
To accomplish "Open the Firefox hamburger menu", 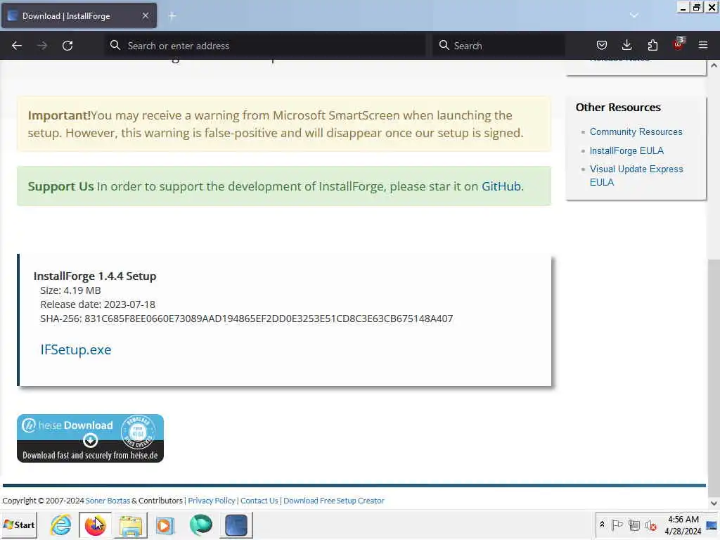I will pos(703,45).
